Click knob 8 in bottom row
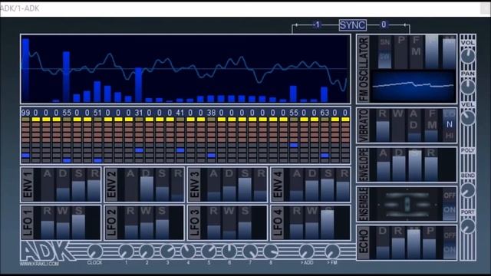 click(x=271, y=251)
